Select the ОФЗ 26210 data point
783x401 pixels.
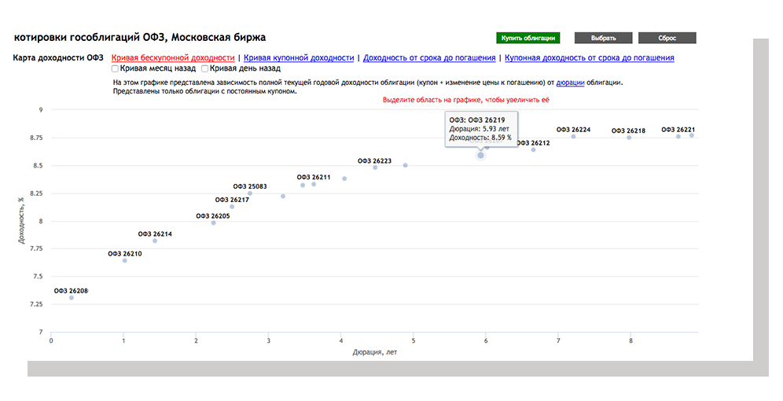(124, 260)
